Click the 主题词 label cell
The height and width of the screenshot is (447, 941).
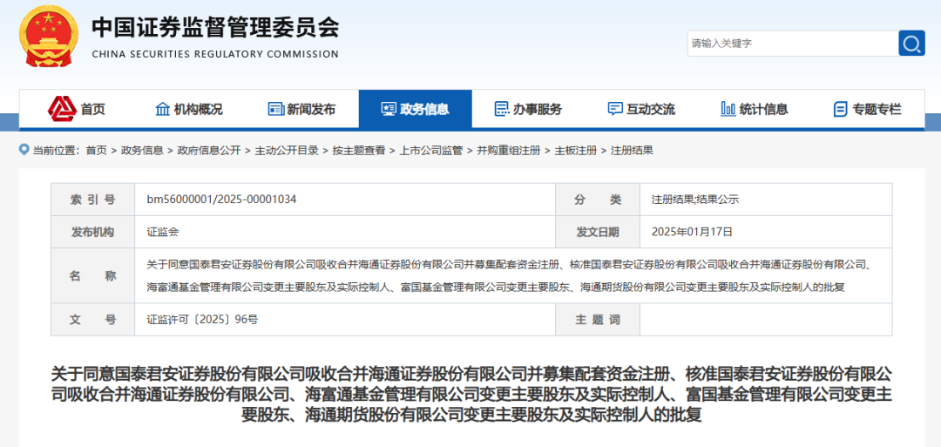[x=598, y=320]
